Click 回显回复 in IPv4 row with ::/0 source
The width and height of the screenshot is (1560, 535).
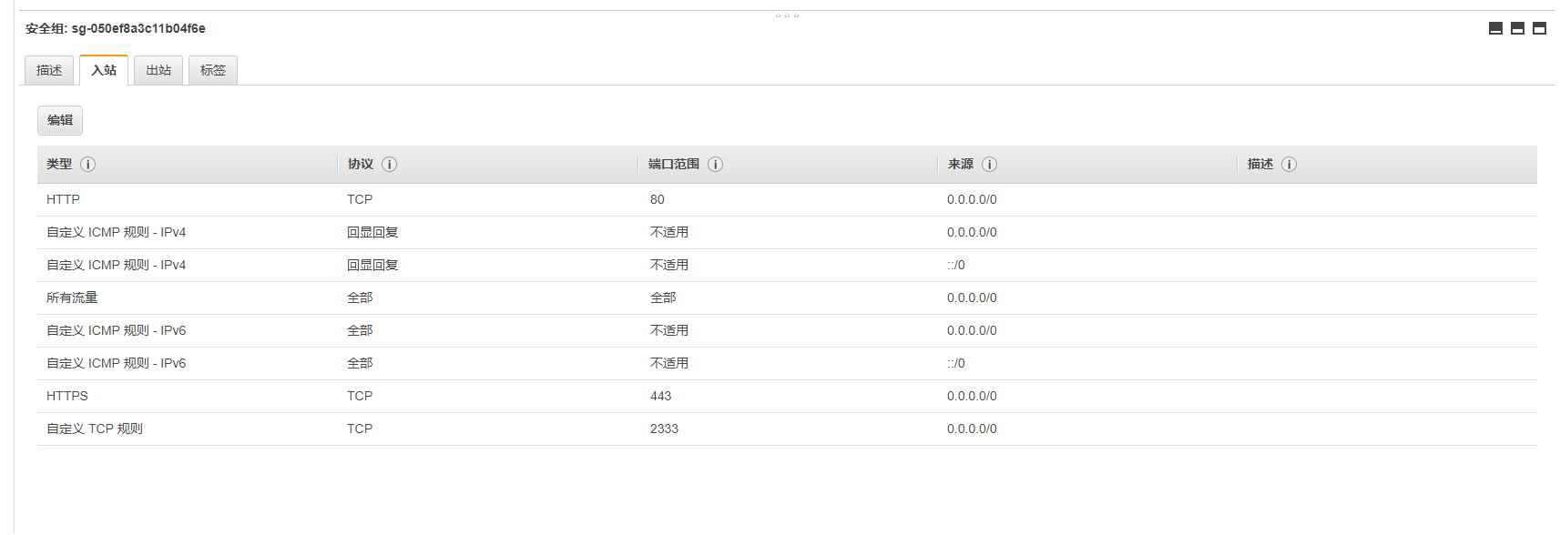pos(372,265)
